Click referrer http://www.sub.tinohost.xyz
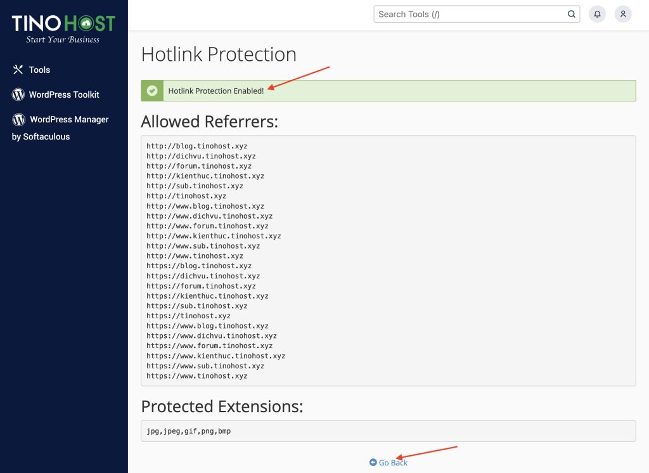This screenshot has width=649, height=473. pos(203,246)
